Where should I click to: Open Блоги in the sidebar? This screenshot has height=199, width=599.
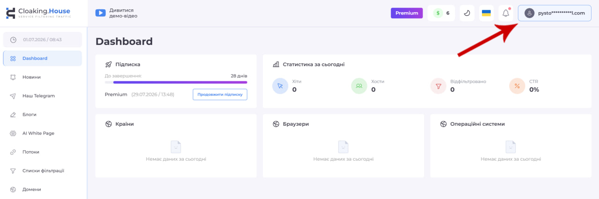(x=43, y=114)
